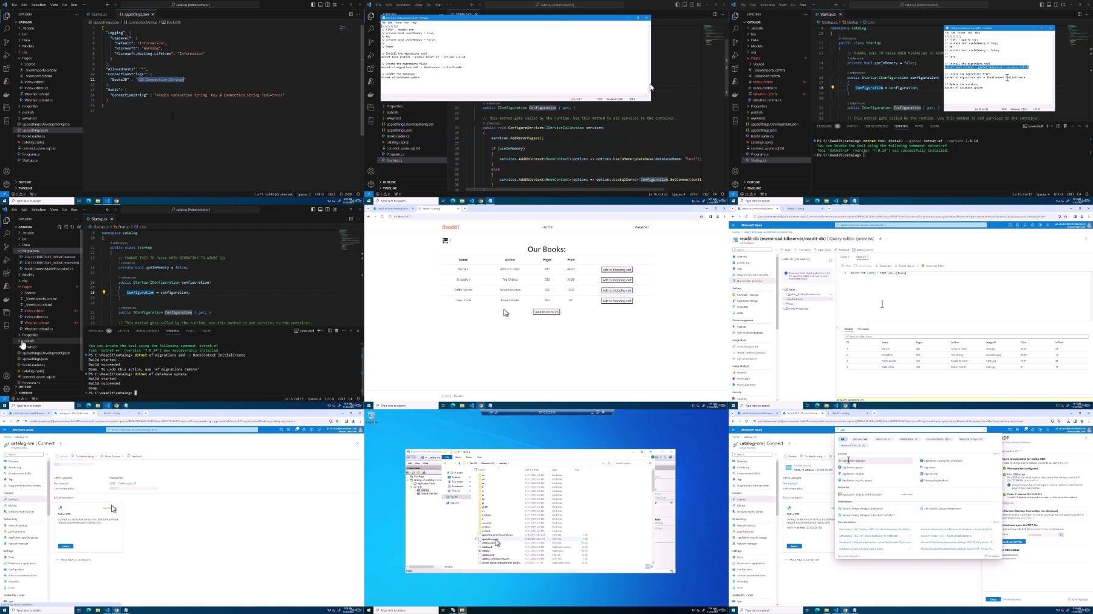Add Exhalation to the shopping cart
The height and width of the screenshot is (614, 1093).
pyautogui.click(x=617, y=280)
